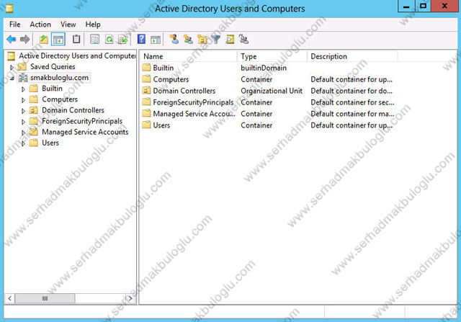The height and width of the screenshot is (322, 461).
Task: Select Managed Service Accounts in the left tree
Action: 85,132
